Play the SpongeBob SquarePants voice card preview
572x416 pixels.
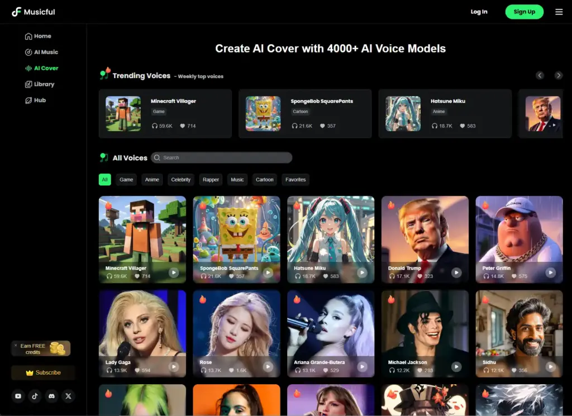pyautogui.click(x=268, y=272)
